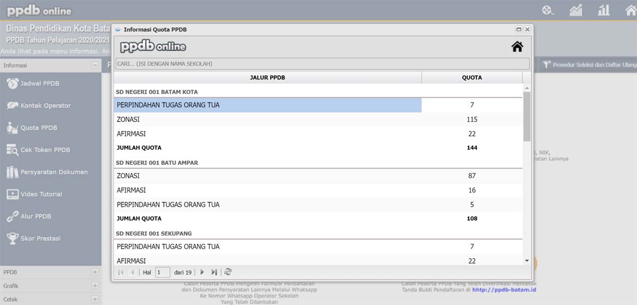Collapse the Informasi sidebar panel
The width and height of the screenshot is (637, 305).
pos(95,65)
